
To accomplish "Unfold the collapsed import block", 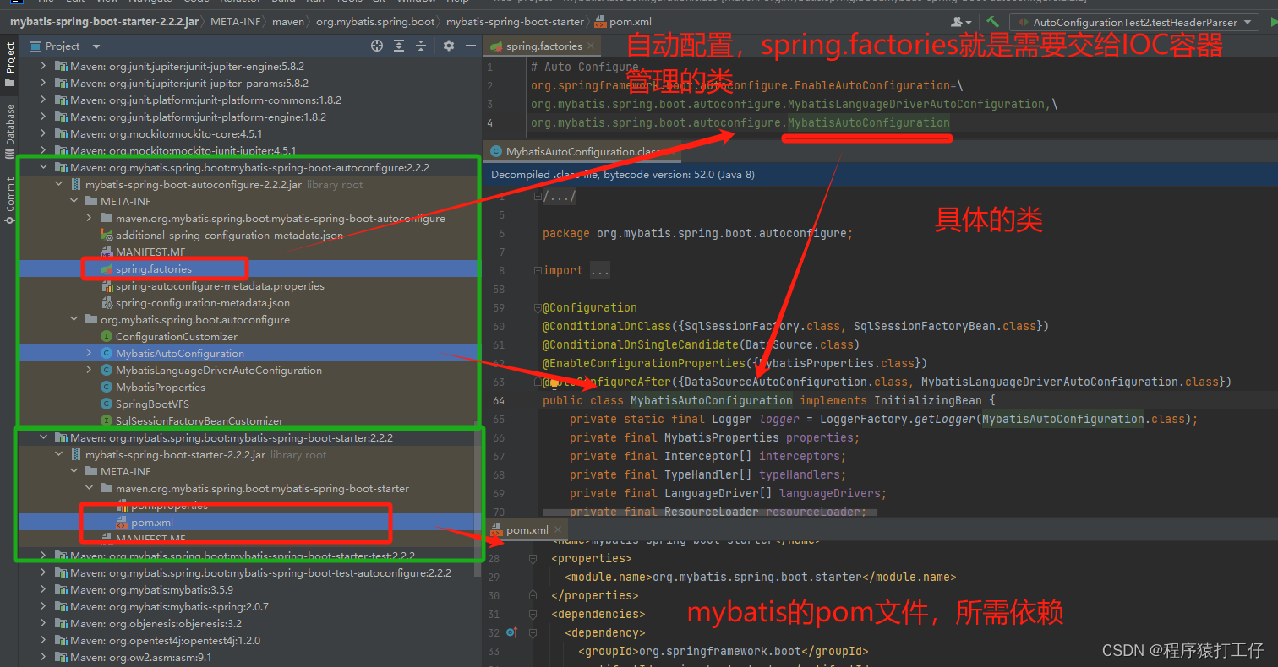I will (x=536, y=271).
